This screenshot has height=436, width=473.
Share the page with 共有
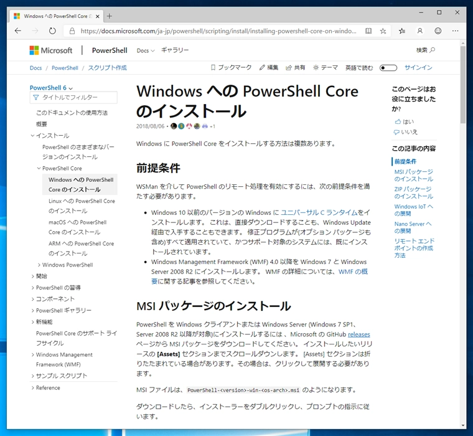(x=296, y=68)
